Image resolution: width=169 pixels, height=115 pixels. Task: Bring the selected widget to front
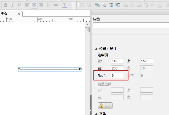[x=97, y=5]
